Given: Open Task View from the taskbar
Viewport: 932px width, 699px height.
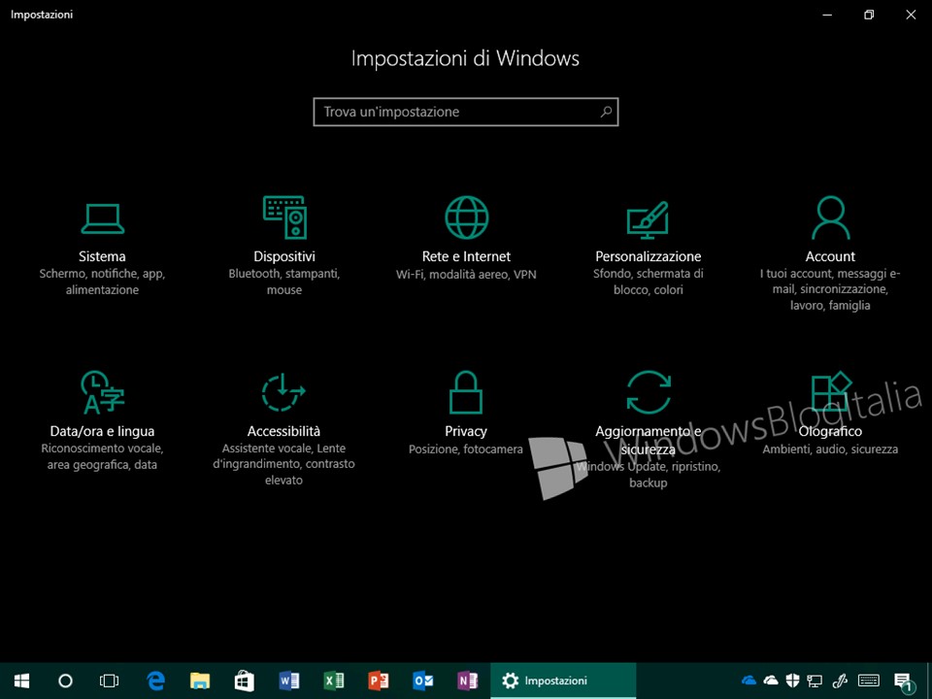Looking at the screenshot, I should click(x=110, y=681).
